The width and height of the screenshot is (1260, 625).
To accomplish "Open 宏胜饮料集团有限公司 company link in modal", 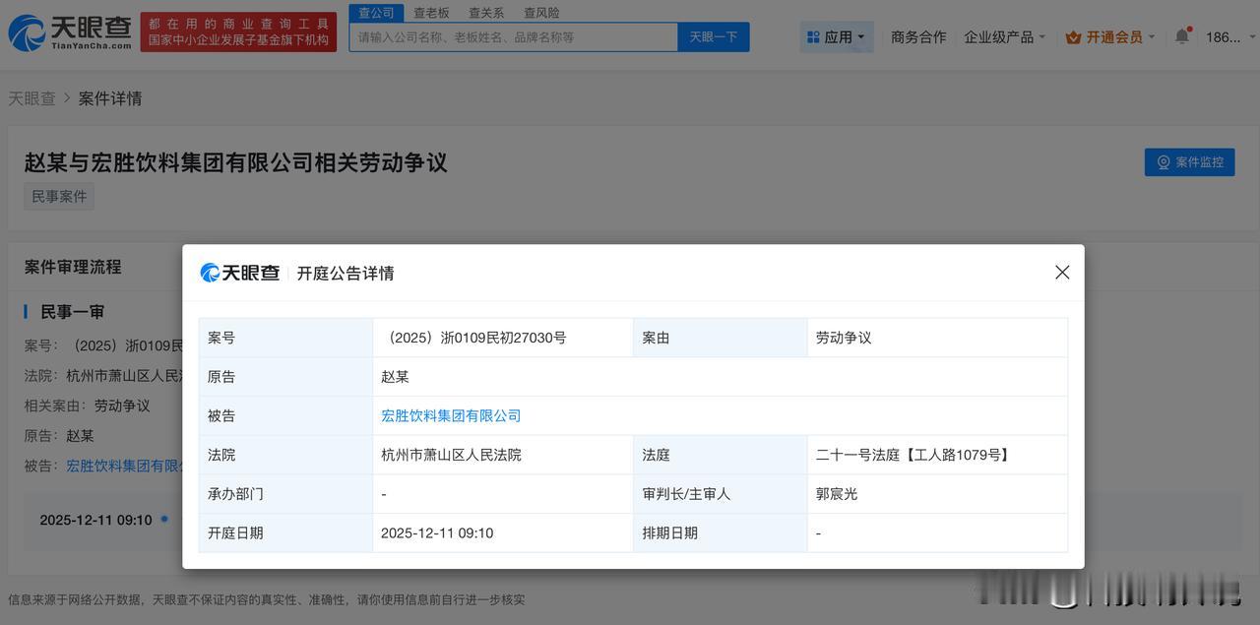I will click(x=451, y=415).
